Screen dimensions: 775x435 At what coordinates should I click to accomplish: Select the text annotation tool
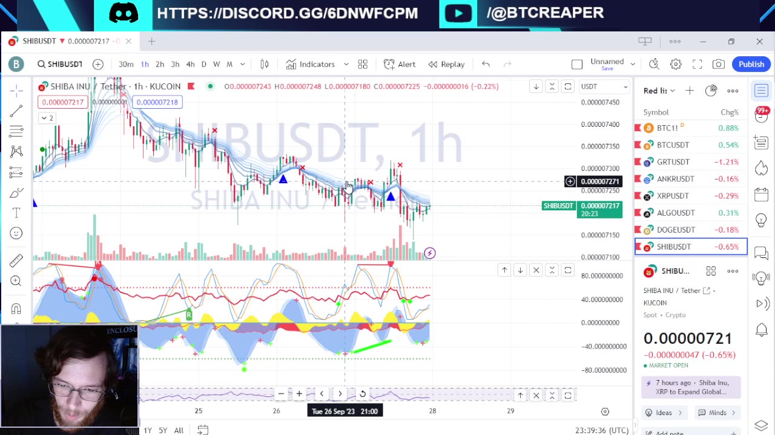16,213
